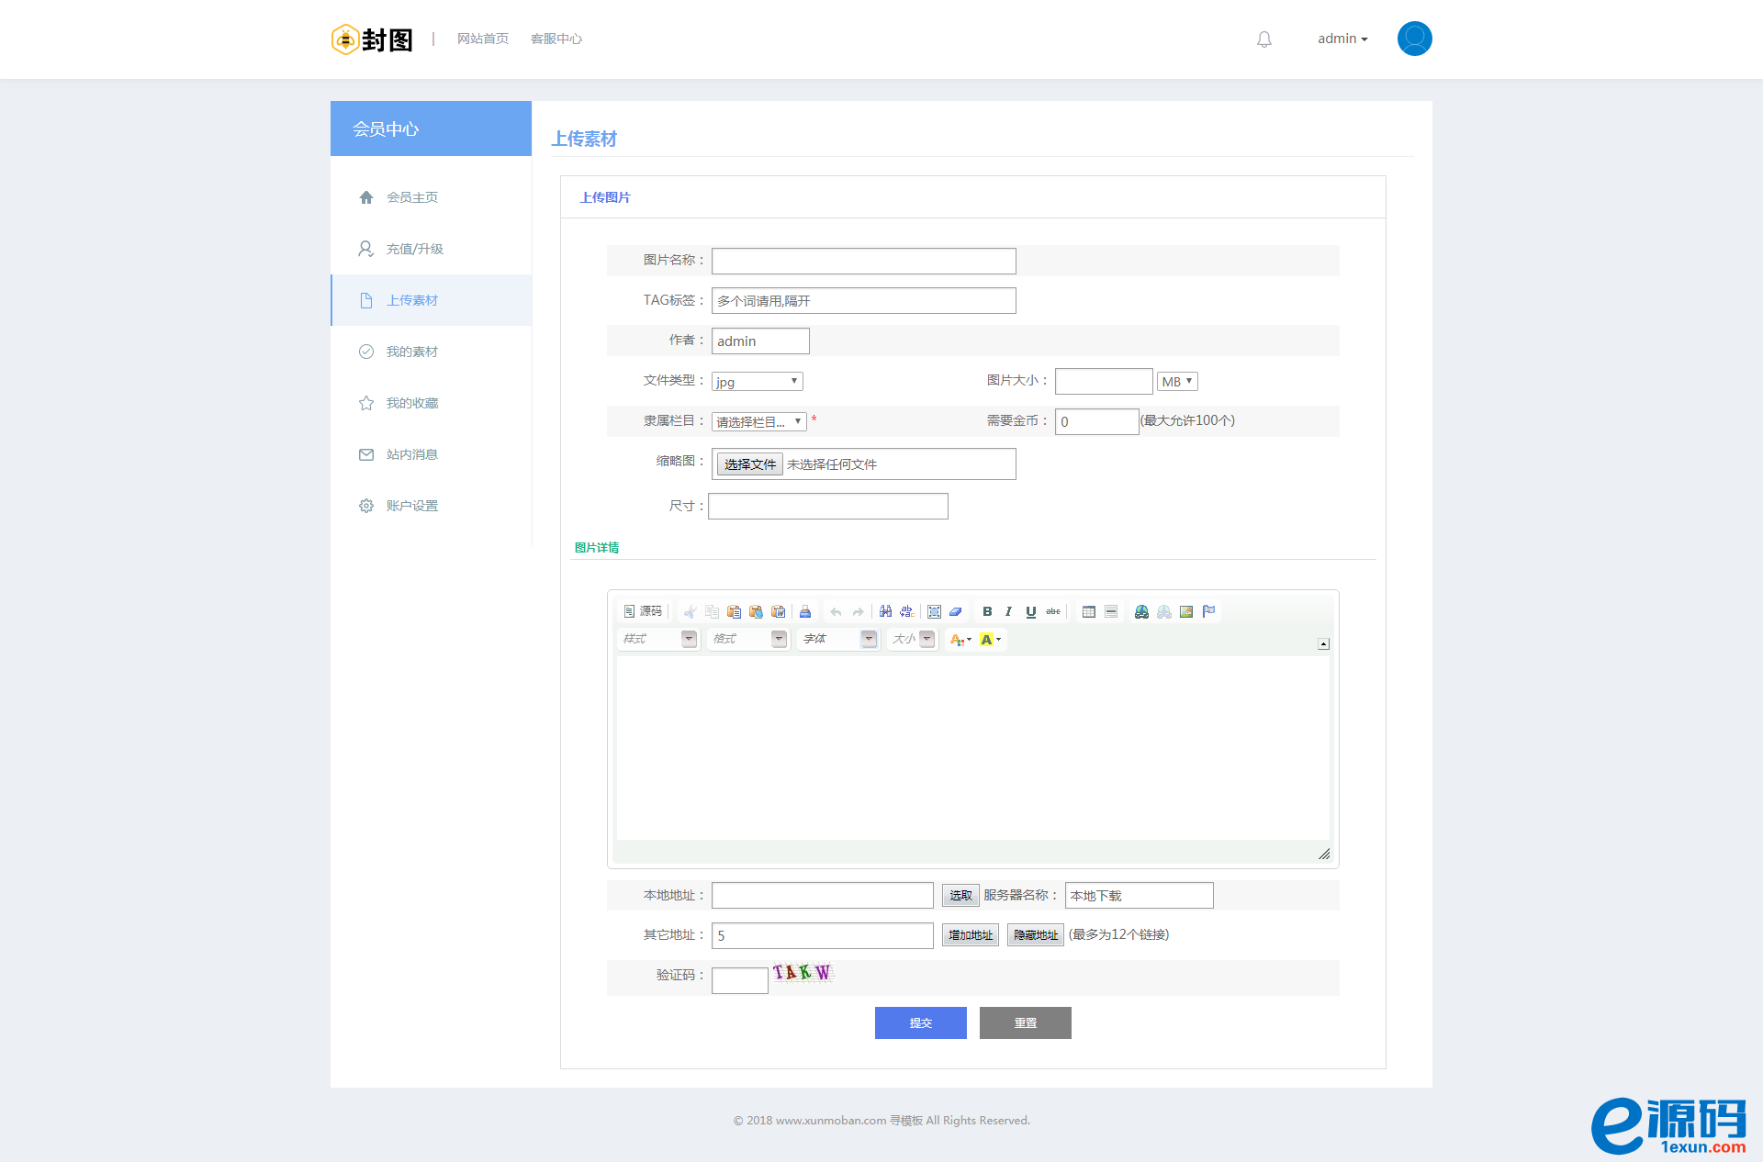The image size is (1763, 1162).
Task: Open Find tool with binoculars icon
Action: coord(885,611)
